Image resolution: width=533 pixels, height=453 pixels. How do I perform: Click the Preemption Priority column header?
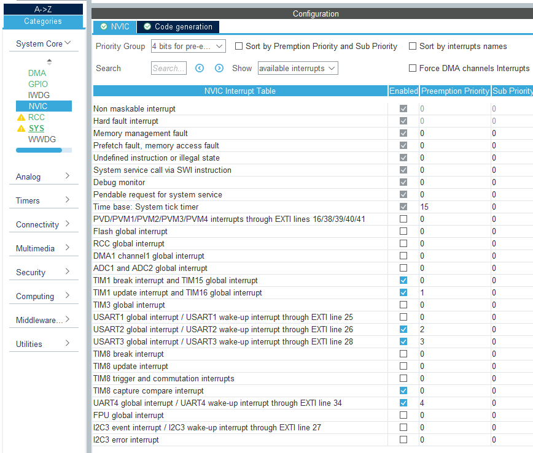click(455, 91)
